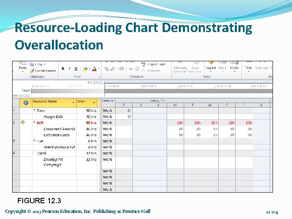This screenshot has width=292, height=219.
Task: Click Split Task icon
Action: tap(122, 69)
